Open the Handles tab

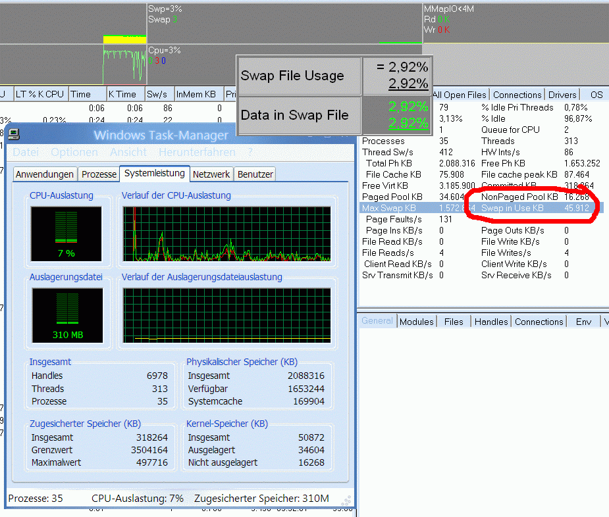[491, 322]
